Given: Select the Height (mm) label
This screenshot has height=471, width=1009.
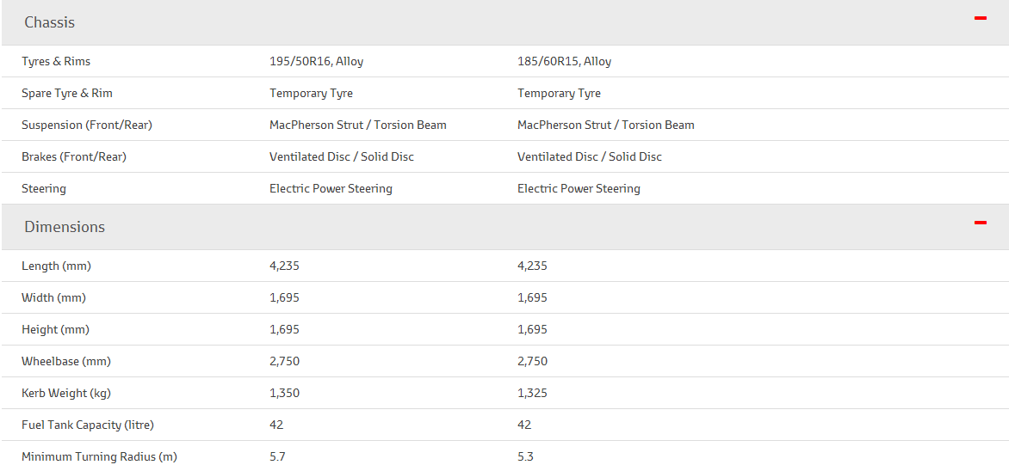Looking at the screenshot, I should pos(55,330).
